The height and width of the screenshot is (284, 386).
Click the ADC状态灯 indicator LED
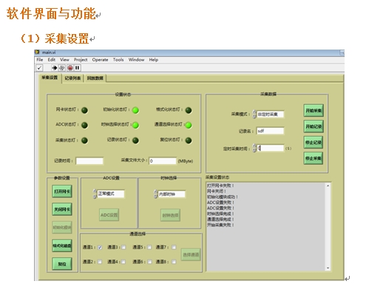pyautogui.click(x=84, y=125)
